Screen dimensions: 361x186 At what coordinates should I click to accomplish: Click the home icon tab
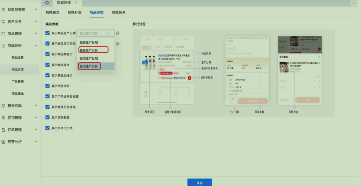point(47,3)
